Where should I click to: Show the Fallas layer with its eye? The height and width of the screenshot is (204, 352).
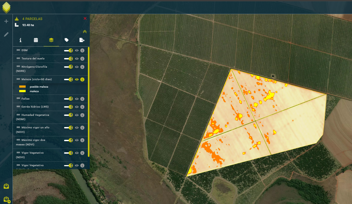tap(77, 99)
